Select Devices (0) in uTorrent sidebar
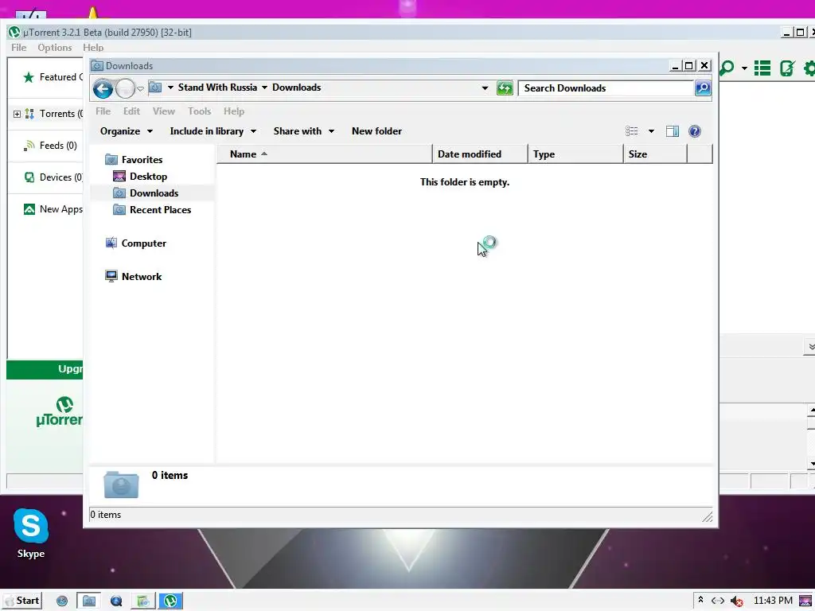The image size is (815, 611). click(60, 177)
